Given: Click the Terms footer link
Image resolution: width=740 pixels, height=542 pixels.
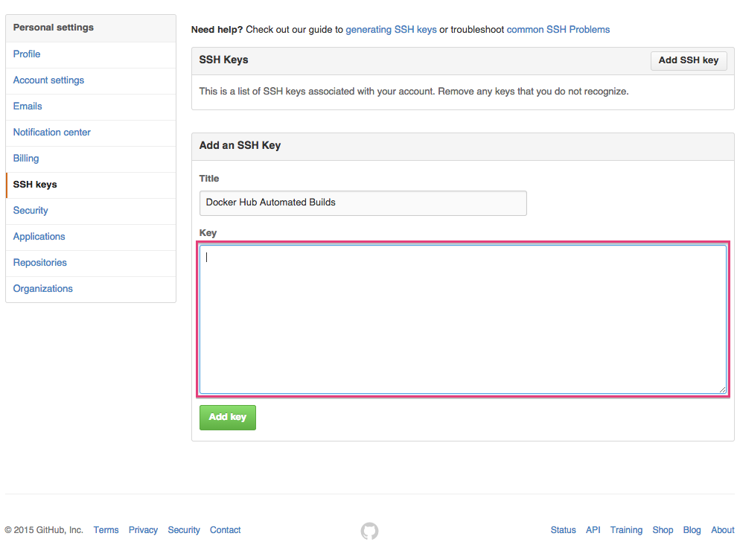Looking at the screenshot, I should point(106,530).
